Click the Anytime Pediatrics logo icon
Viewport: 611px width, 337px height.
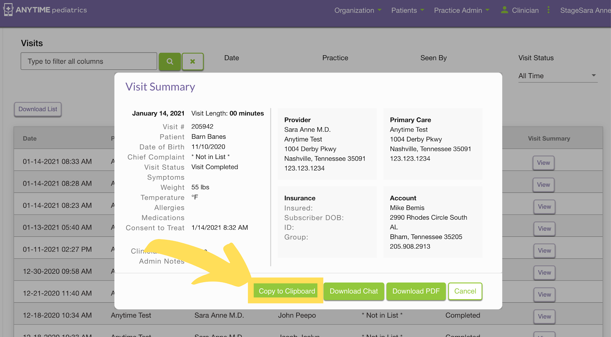8,10
